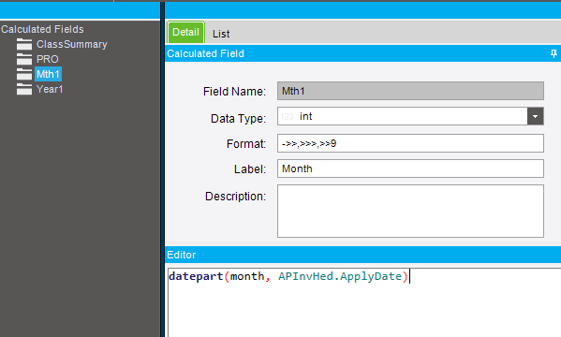This screenshot has height=337, width=561.
Task: Click the Label field caption
Action: point(250,168)
